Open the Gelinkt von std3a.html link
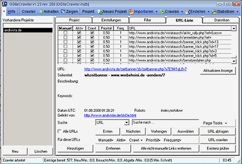This screenshot has height=164, width=242. (x=110, y=115)
